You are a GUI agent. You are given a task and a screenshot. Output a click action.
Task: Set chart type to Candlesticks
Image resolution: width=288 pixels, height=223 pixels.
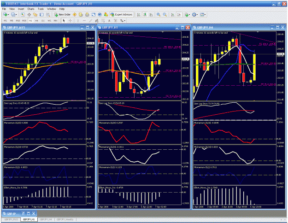tap(145, 14)
